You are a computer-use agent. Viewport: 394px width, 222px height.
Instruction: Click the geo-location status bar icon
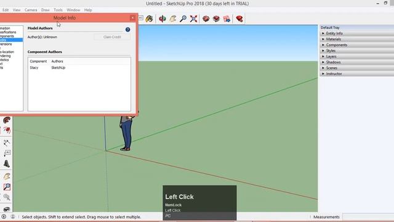(4, 216)
